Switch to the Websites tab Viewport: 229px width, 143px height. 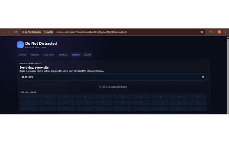coord(35,55)
